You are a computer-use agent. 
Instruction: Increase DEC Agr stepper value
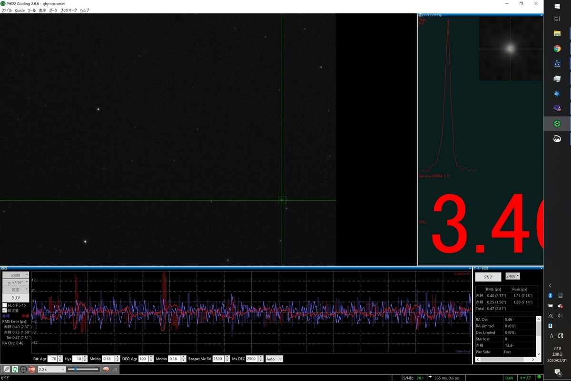151,357
